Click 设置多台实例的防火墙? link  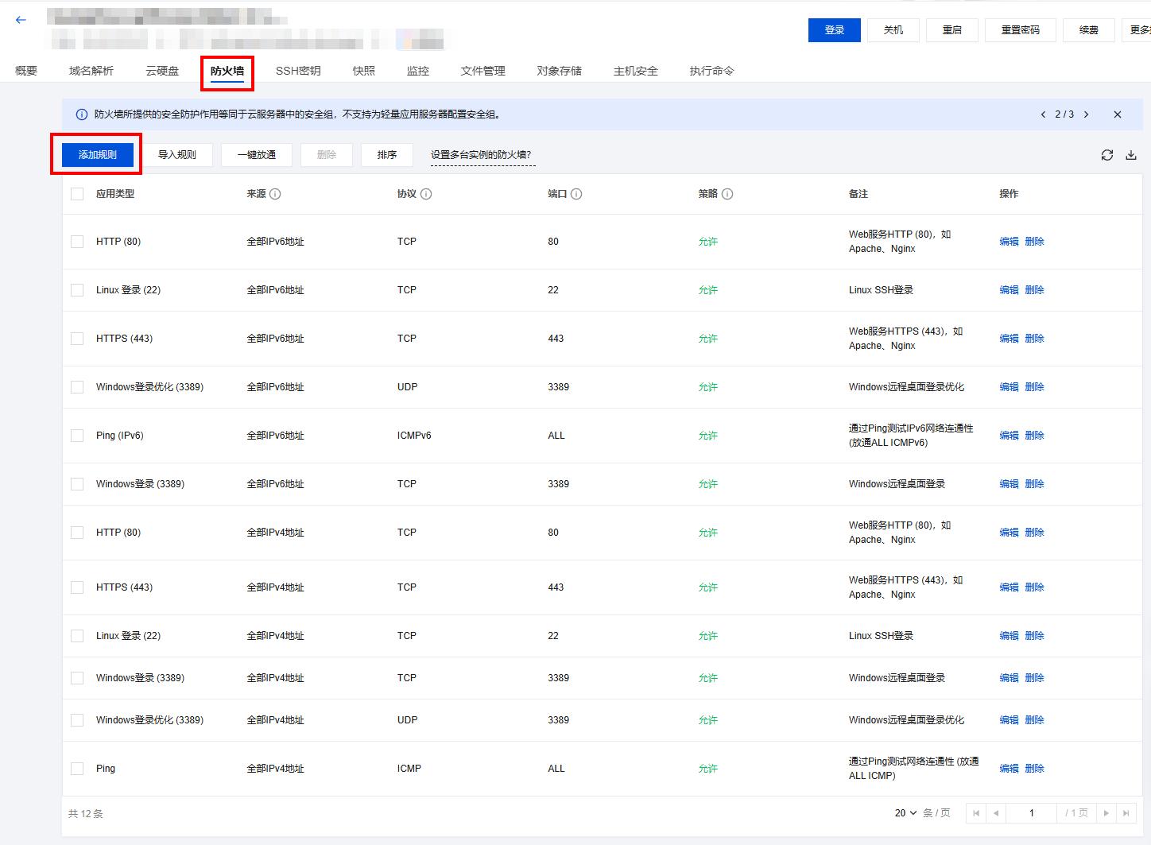pos(481,155)
